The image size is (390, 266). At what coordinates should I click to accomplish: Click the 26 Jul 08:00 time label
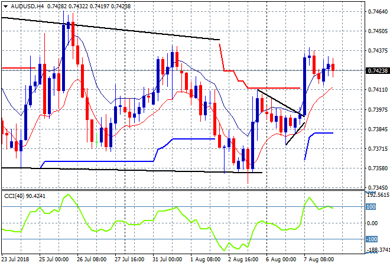coord(91,259)
